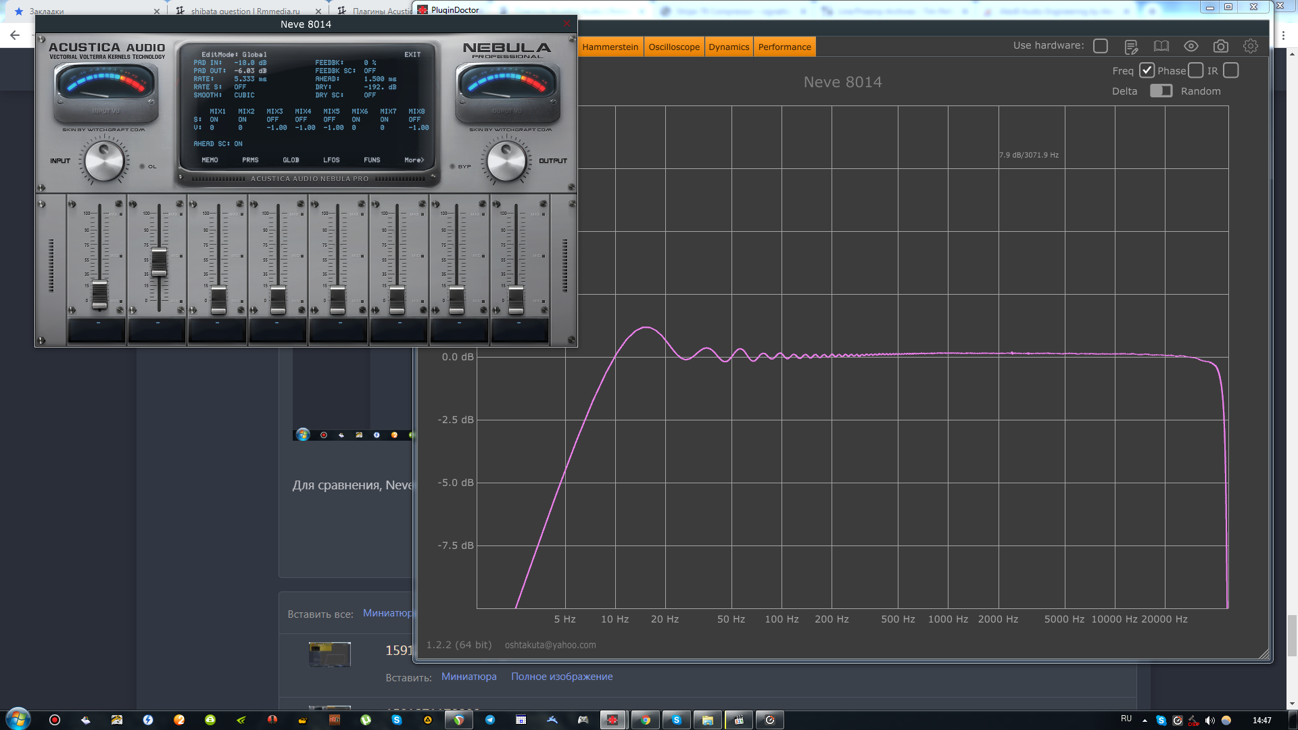
Task: Uncheck the Freq checkbox
Action: pyautogui.click(x=1147, y=70)
